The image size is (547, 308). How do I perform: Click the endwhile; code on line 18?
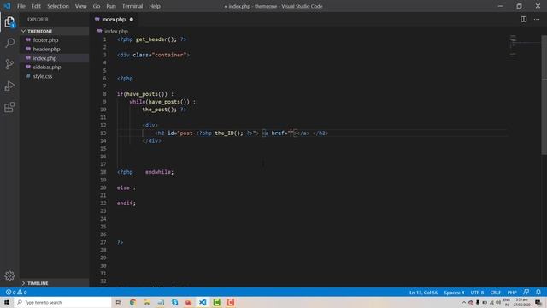pyautogui.click(x=159, y=172)
